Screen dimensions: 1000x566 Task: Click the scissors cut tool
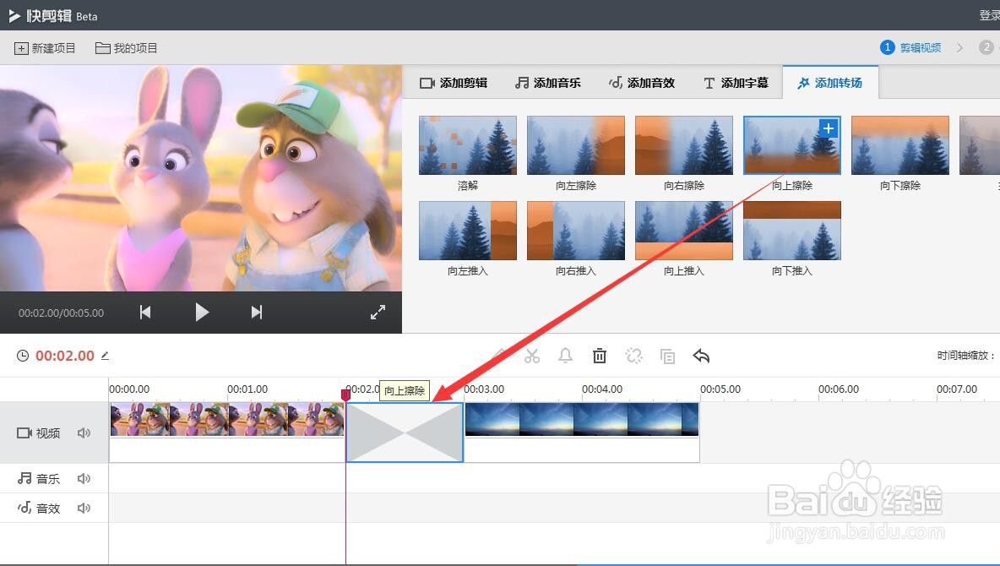532,356
